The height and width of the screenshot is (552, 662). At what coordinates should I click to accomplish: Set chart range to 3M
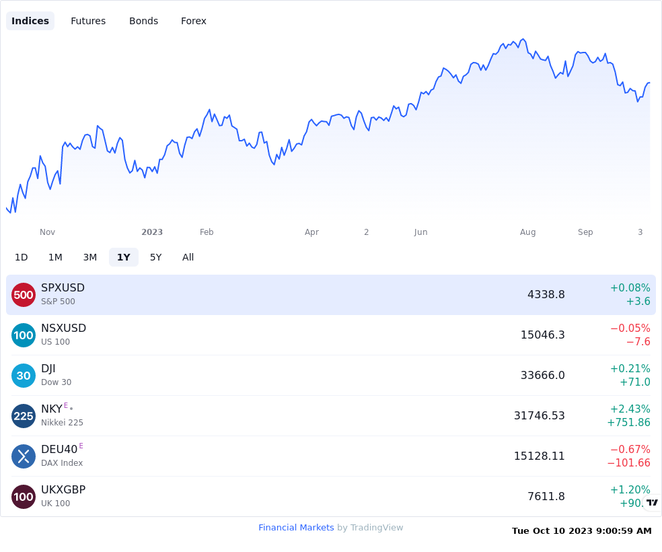(90, 257)
